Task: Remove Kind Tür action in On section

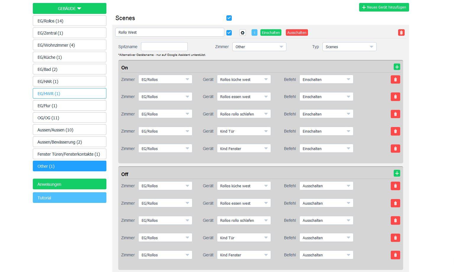Action: (395, 131)
